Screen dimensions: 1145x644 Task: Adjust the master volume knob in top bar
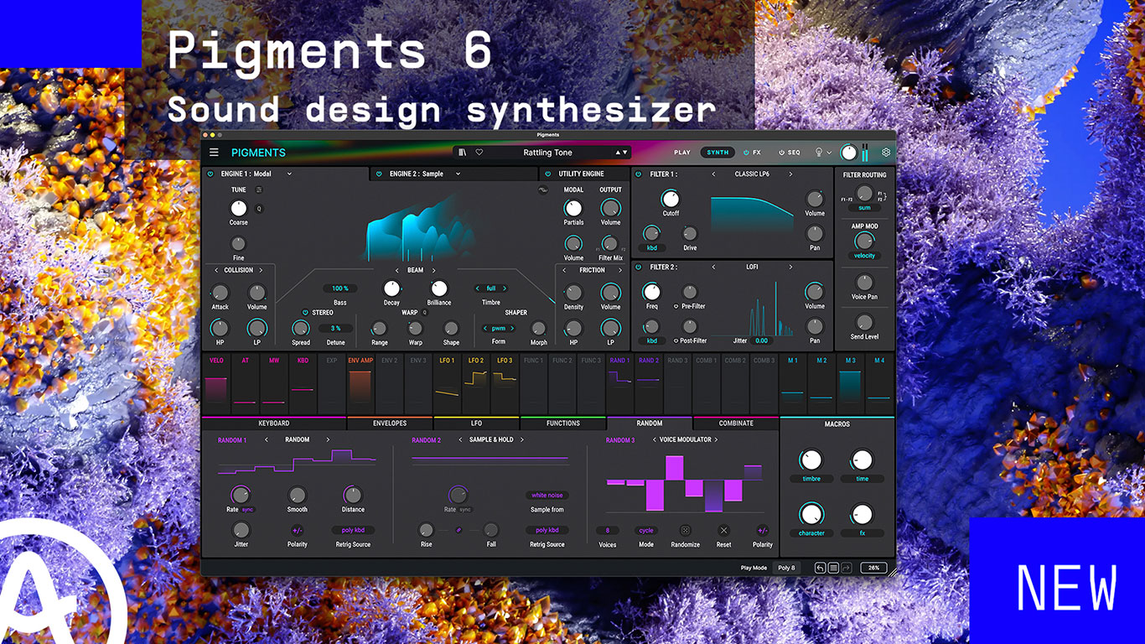pyautogui.click(x=849, y=153)
